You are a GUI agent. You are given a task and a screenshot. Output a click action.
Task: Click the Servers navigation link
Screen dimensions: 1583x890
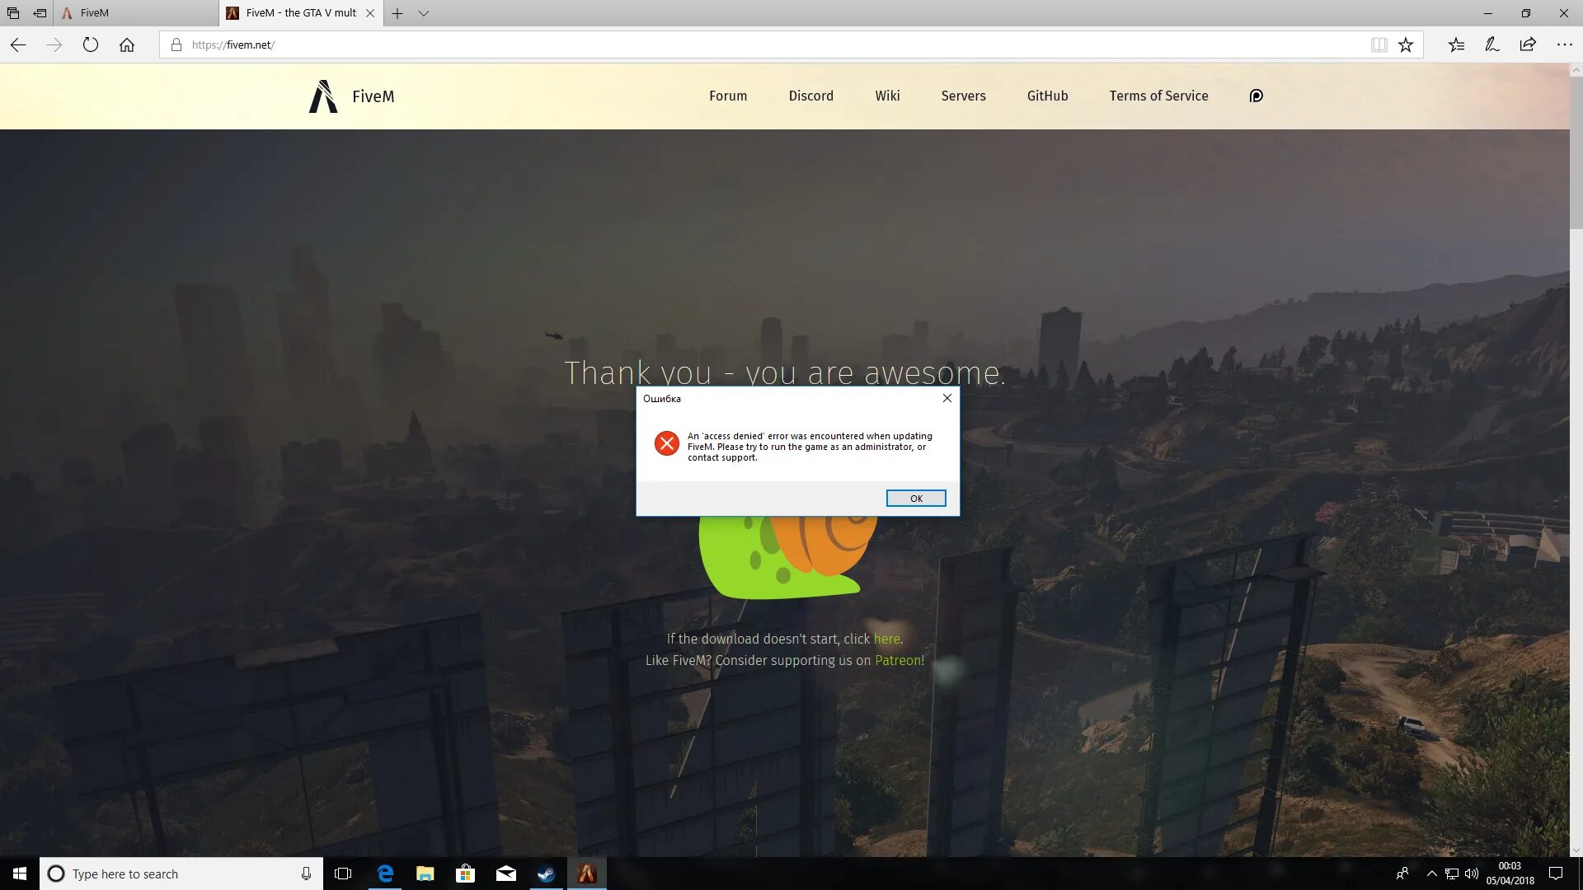point(963,96)
